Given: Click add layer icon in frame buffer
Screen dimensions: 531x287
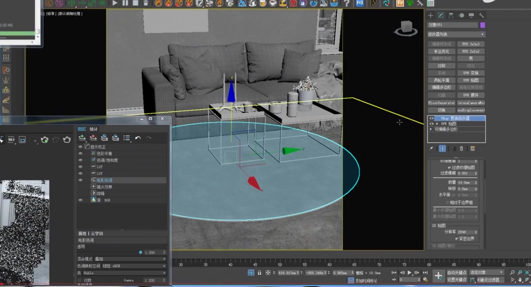Looking at the screenshot, I should click(x=82, y=138).
